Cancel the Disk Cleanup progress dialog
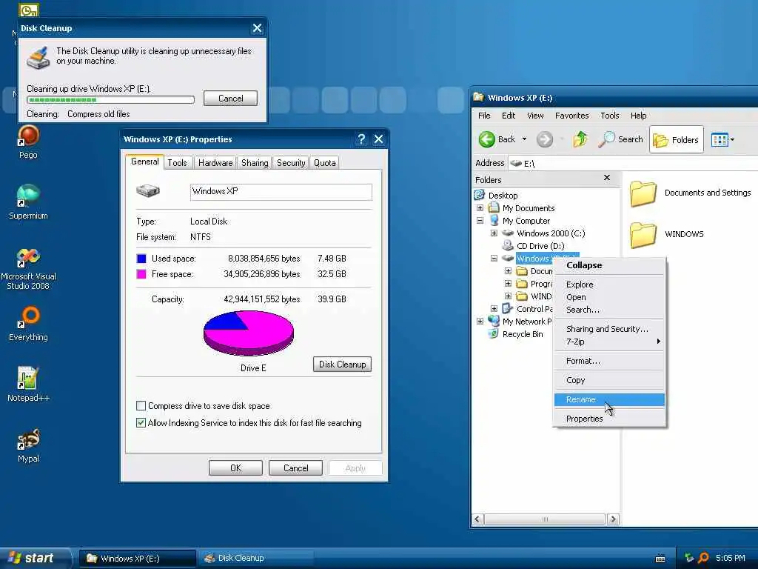The image size is (758, 569). 230,99
